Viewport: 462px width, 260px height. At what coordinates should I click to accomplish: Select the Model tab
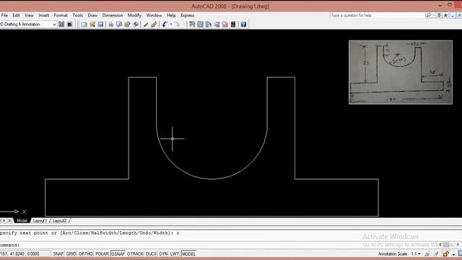pos(22,220)
